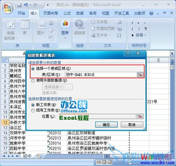Select the 页面布局 ribbon tab
This screenshot has width=176, height=166.
[51, 13]
